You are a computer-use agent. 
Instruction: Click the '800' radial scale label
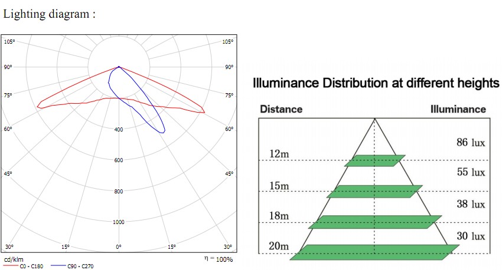click(x=119, y=191)
